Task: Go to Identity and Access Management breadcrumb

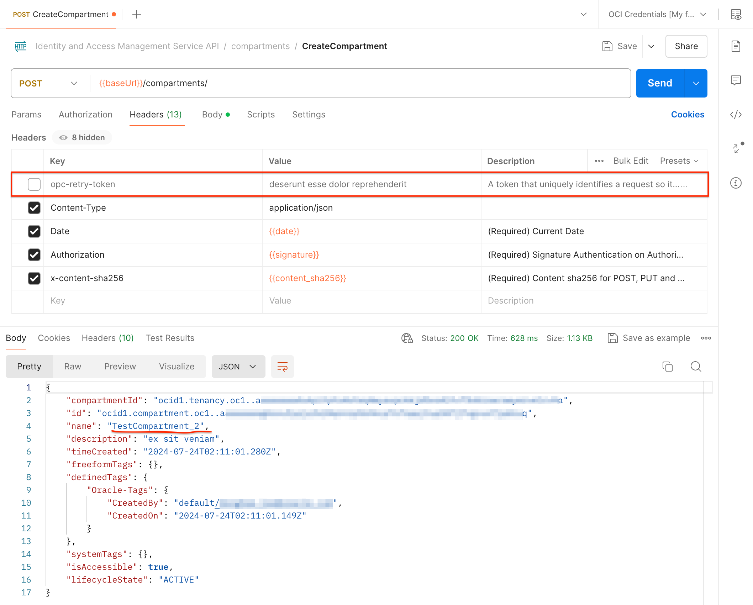Action: tap(127, 46)
